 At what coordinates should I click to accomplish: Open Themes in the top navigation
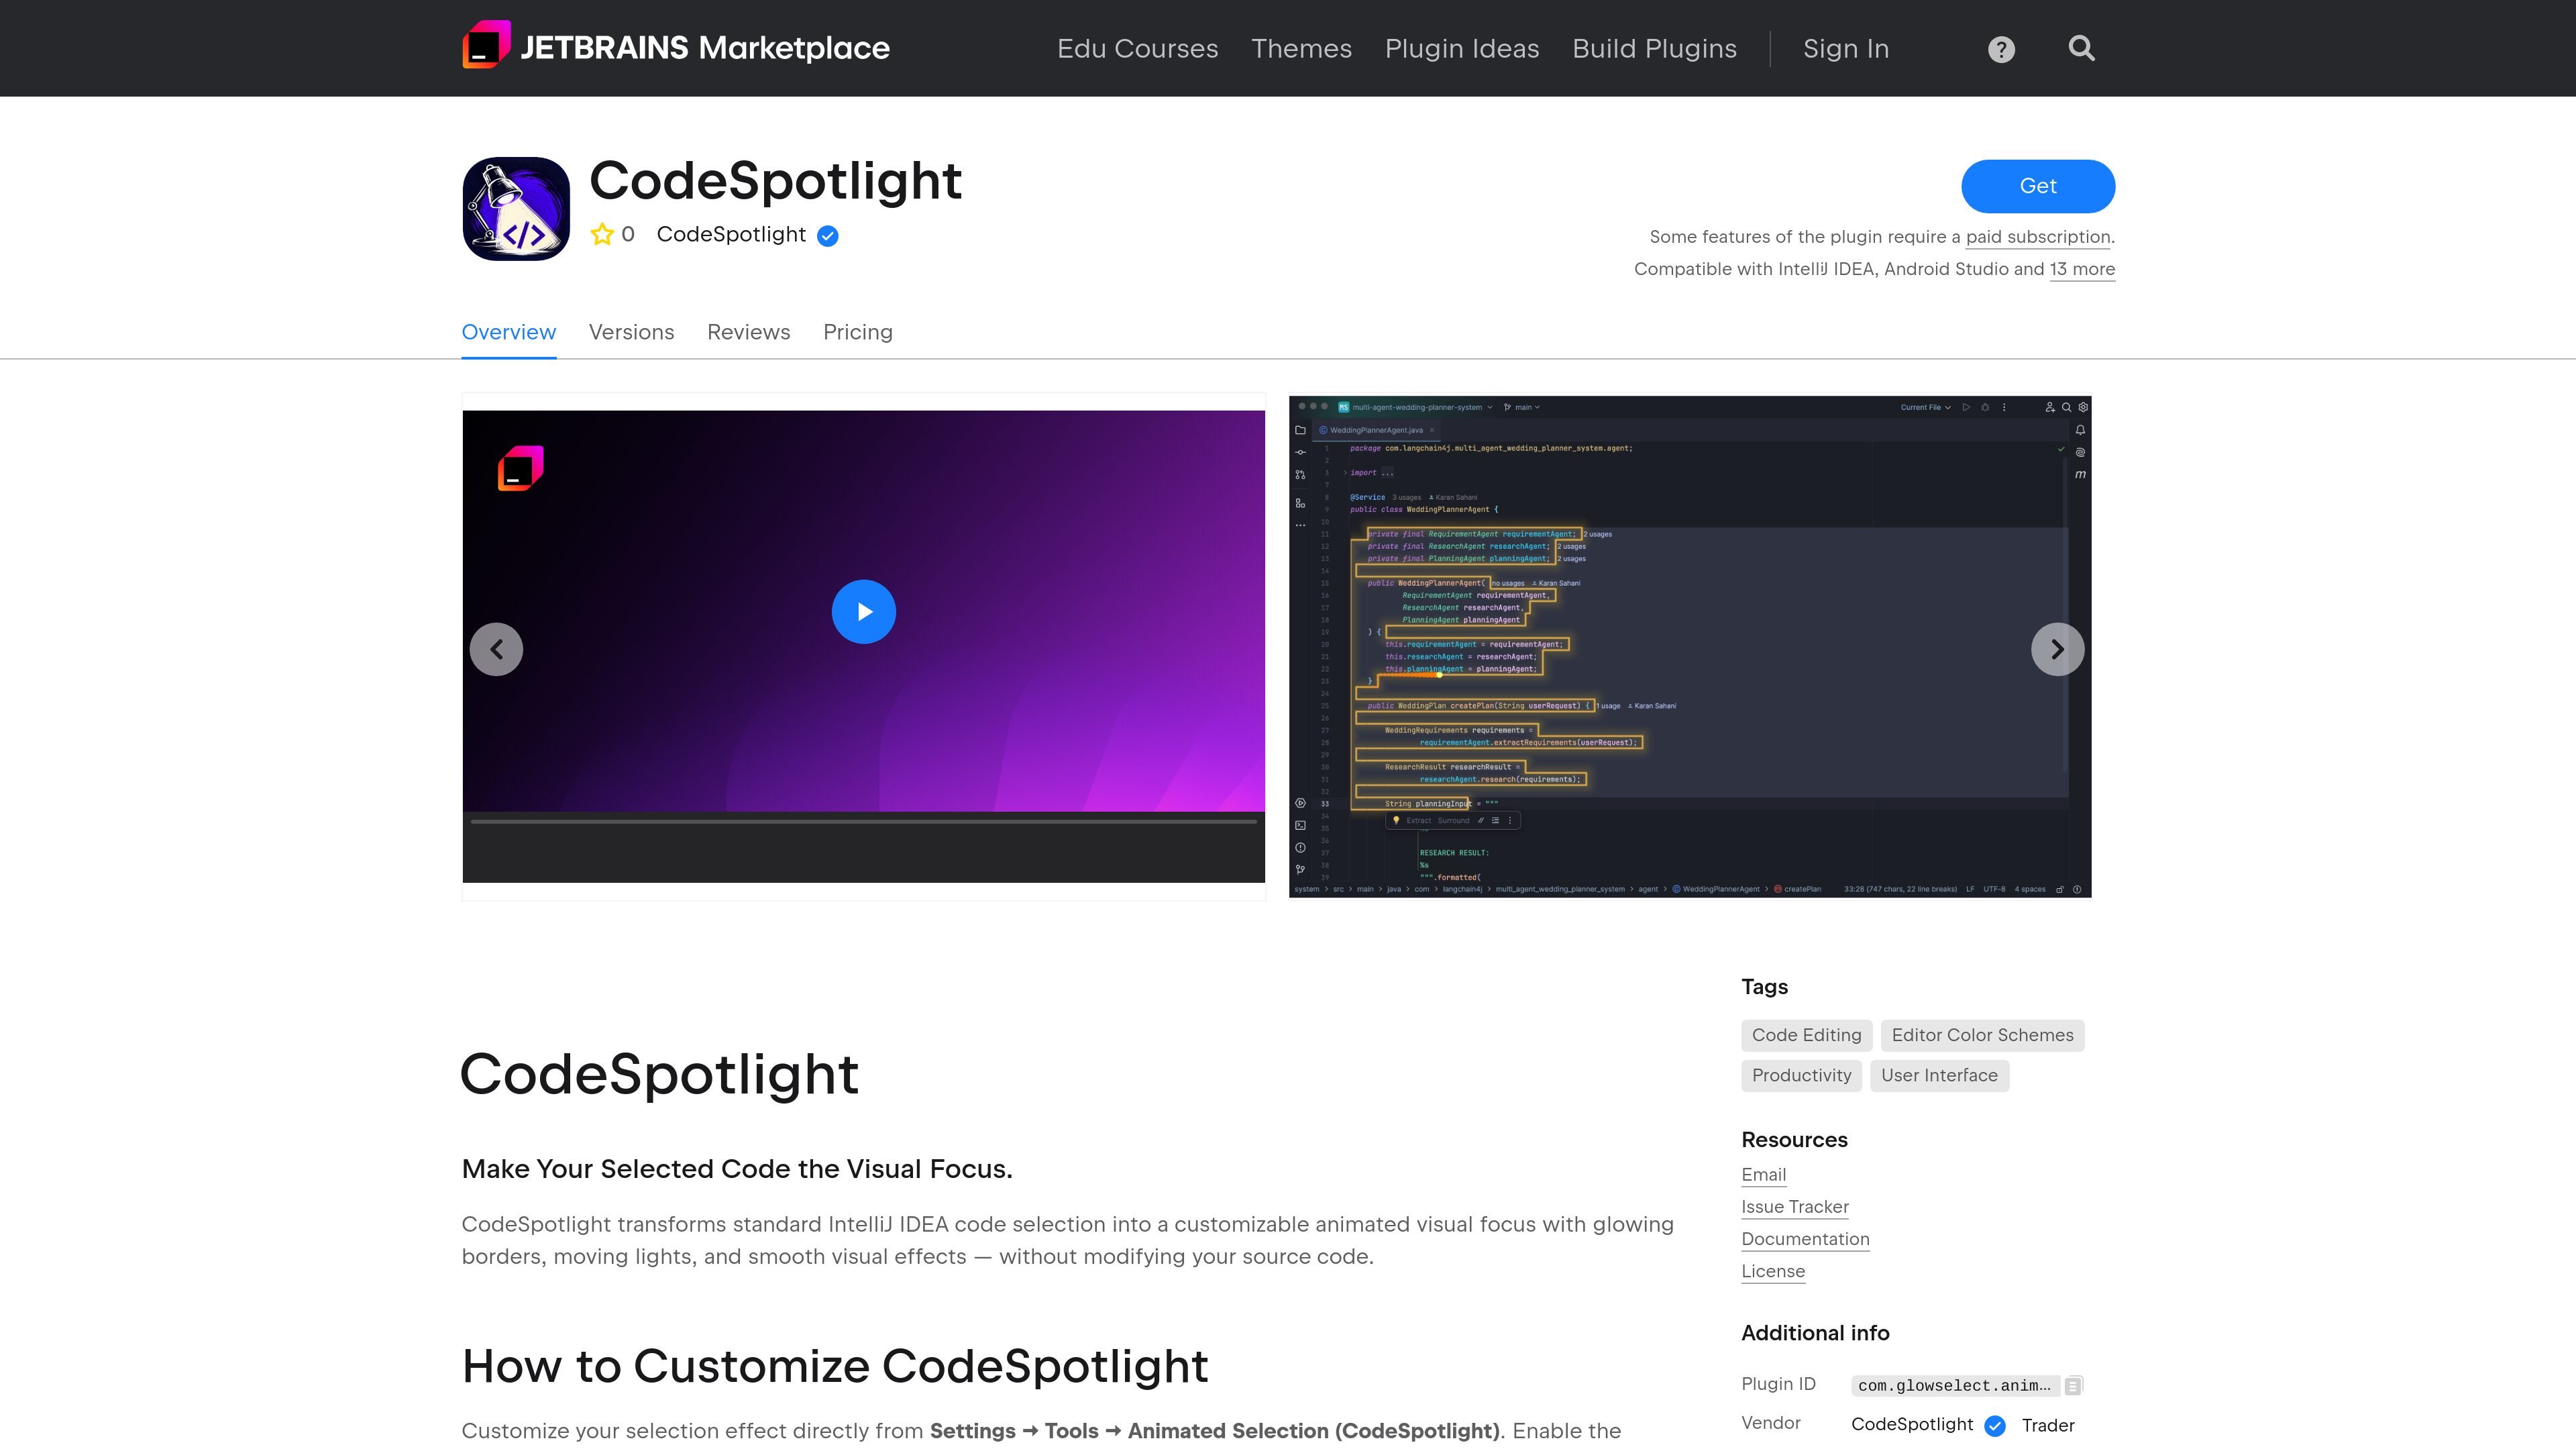tap(1301, 48)
